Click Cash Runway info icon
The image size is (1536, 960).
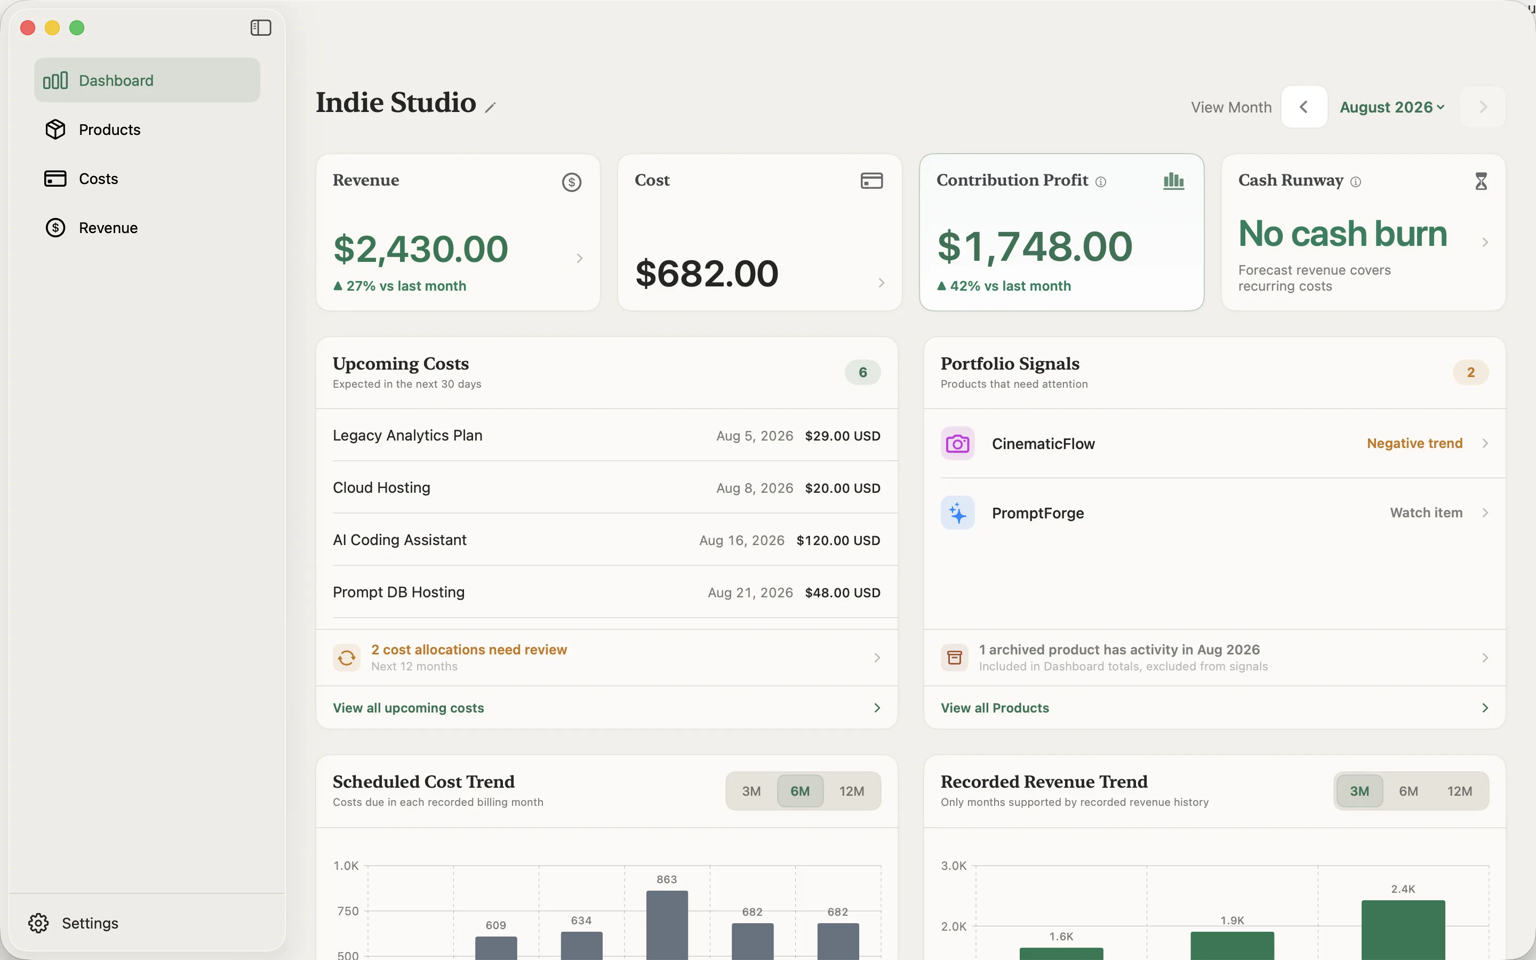(1356, 182)
